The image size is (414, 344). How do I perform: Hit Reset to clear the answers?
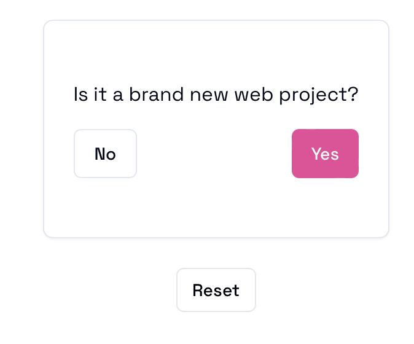coord(216,290)
